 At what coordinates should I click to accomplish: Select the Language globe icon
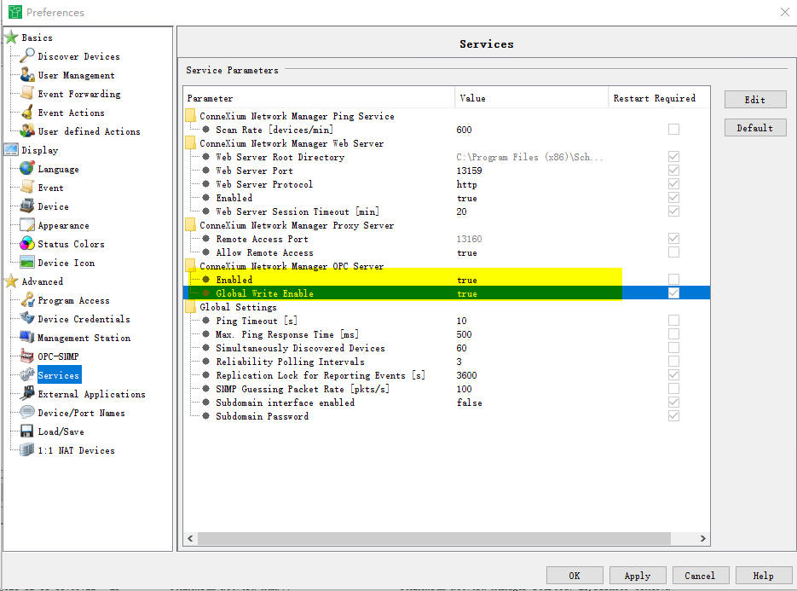27,168
